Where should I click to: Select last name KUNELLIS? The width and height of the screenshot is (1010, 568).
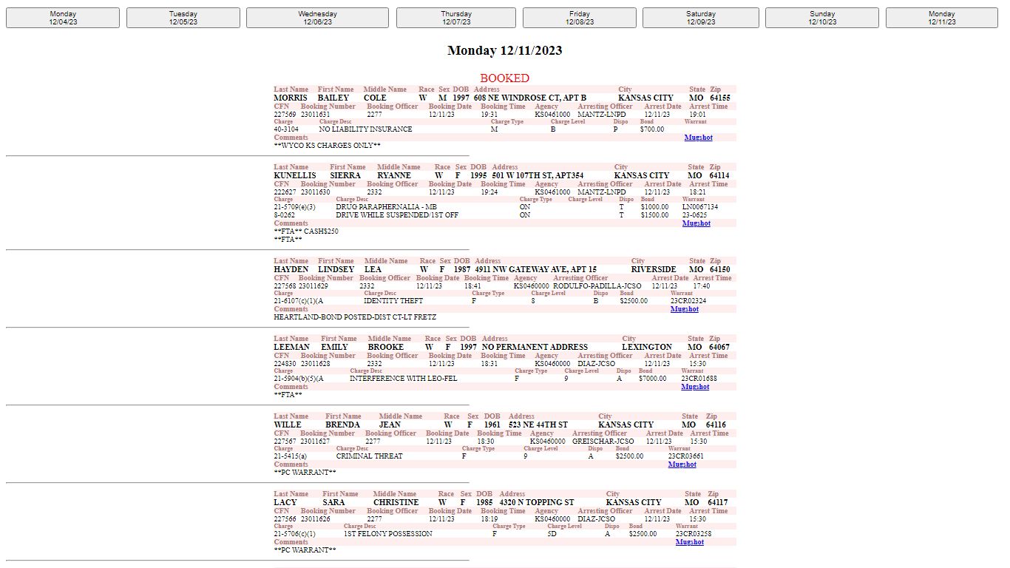point(295,175)
